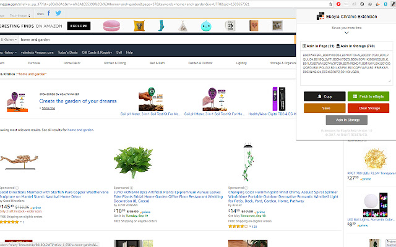Open the & Kitchen search category dropdown

pos(9,40)
